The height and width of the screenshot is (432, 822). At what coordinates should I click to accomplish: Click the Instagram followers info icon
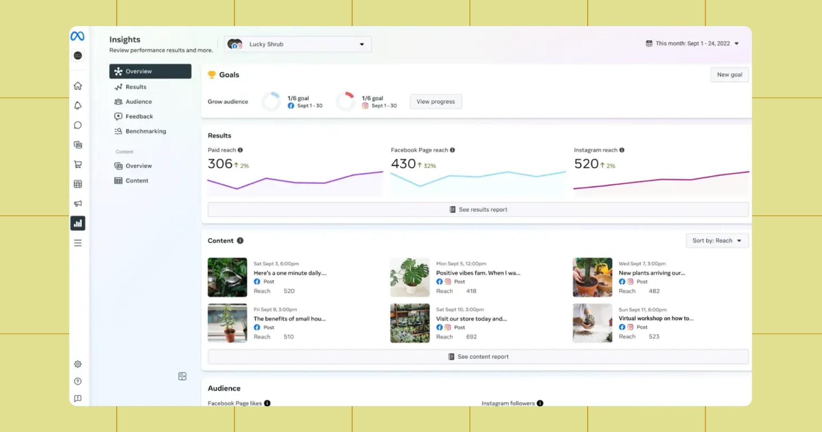[540, 403]
